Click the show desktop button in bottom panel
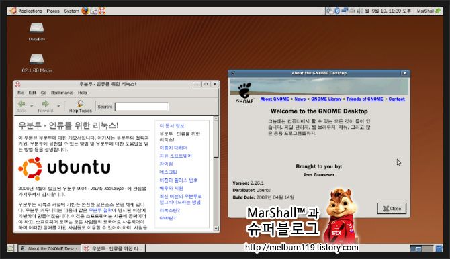Viewport: 450px width, 259px height. [x=10, y=248]
